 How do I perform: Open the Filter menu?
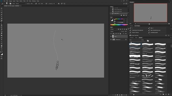pos(24,1)
